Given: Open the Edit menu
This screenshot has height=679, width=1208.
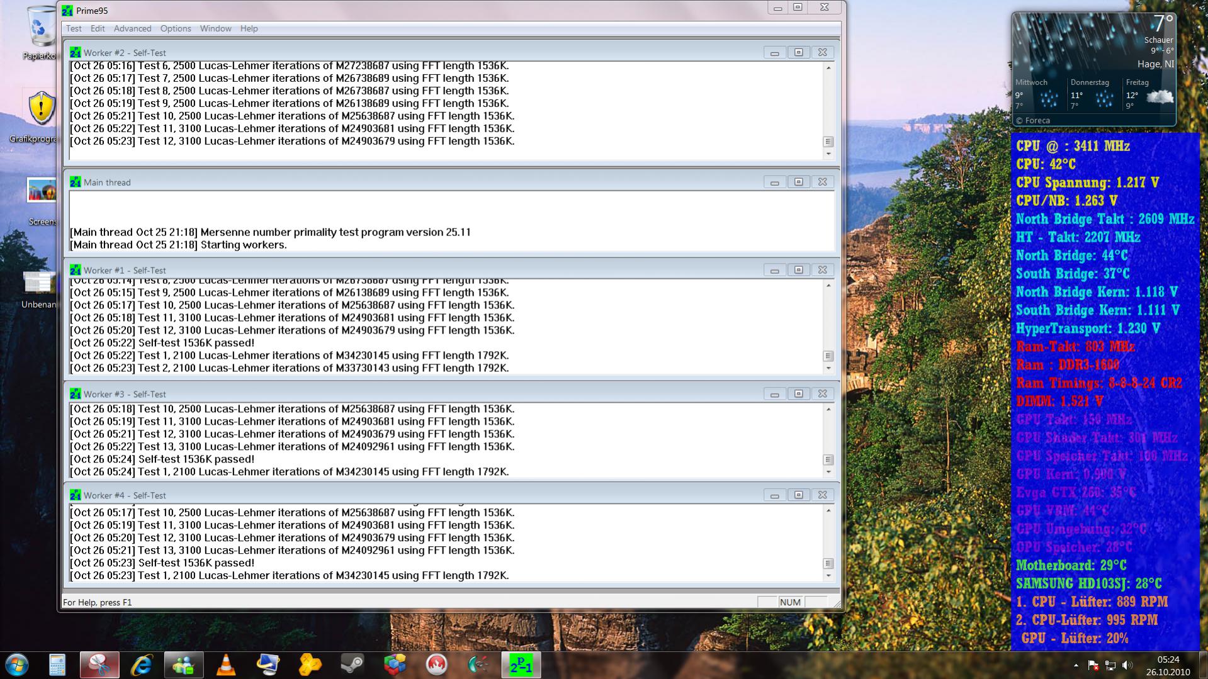Looking at the screenshot, I should coord(98,28).
